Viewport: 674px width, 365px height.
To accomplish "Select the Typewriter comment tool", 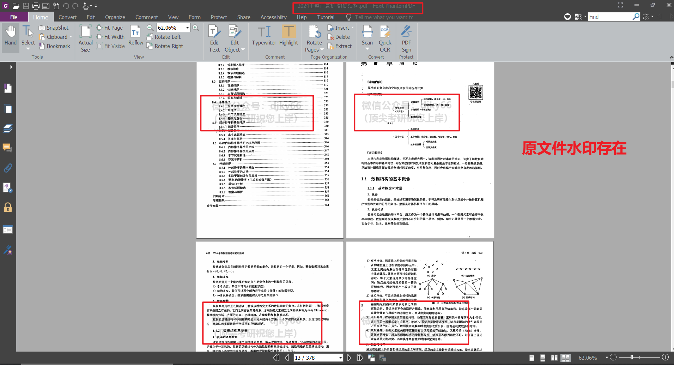I will tap(264, 35).
